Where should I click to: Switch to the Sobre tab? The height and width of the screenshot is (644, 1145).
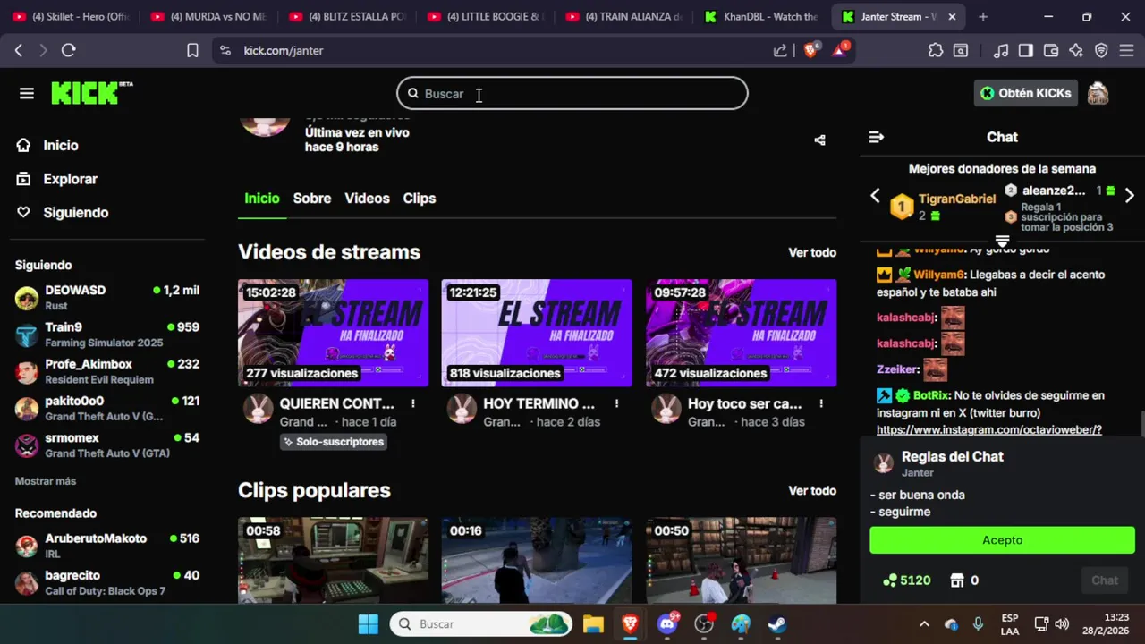[312, 199]
